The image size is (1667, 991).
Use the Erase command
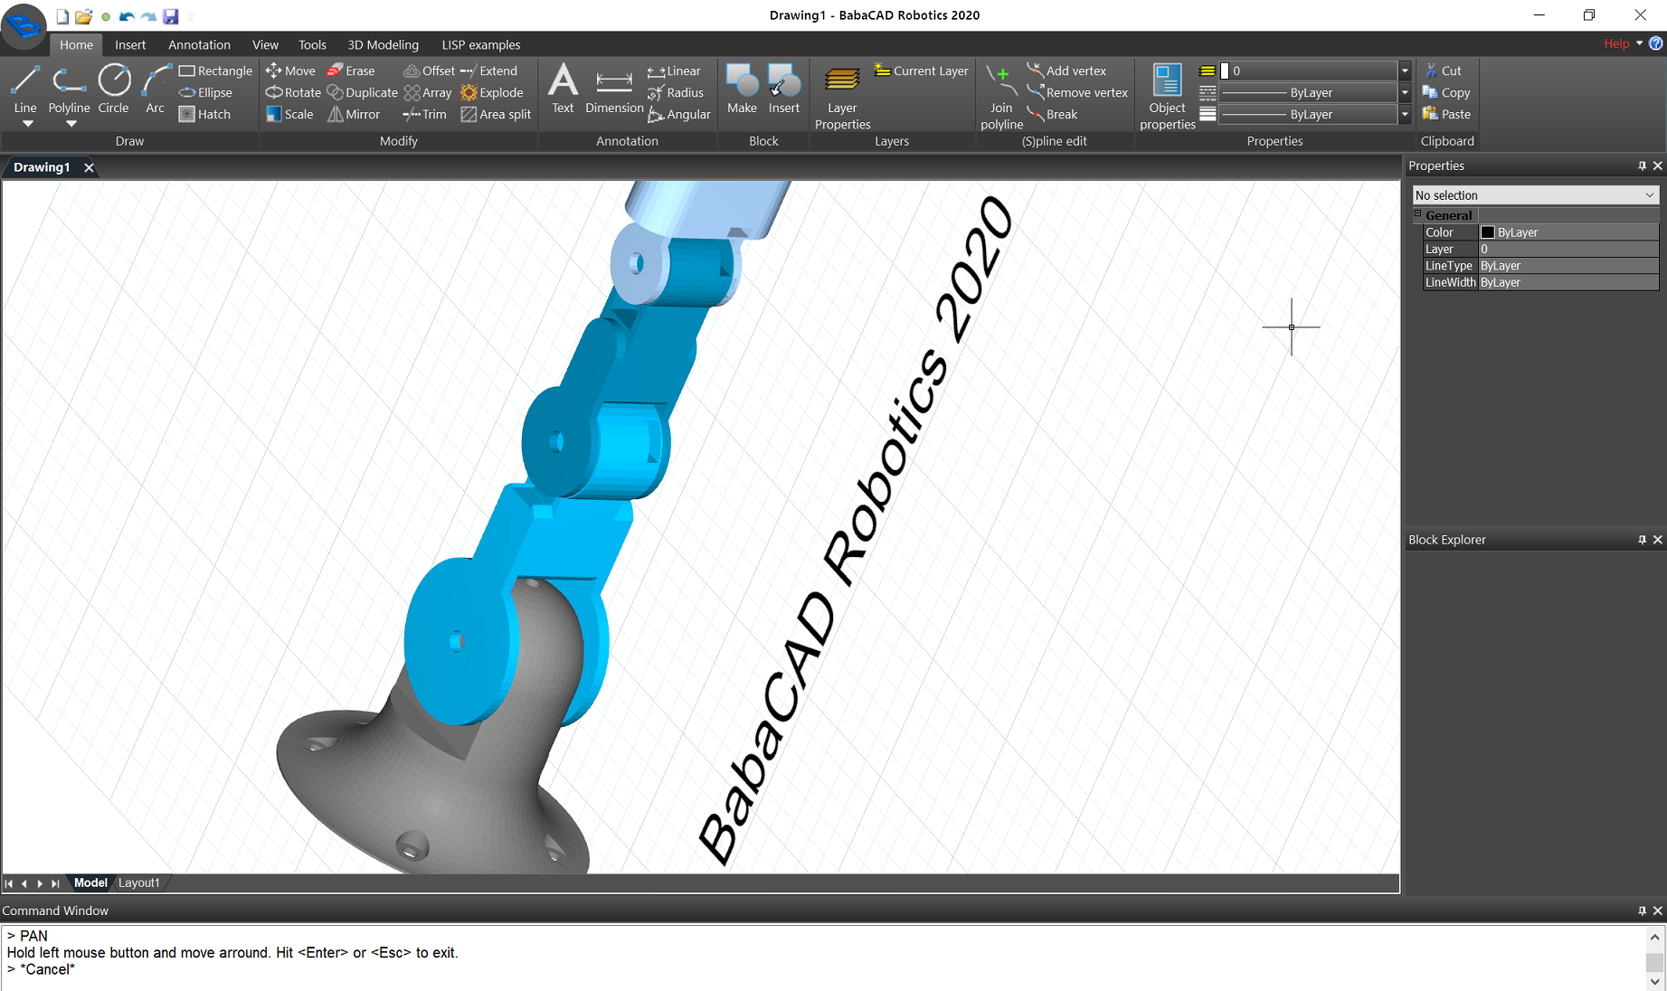350,71
